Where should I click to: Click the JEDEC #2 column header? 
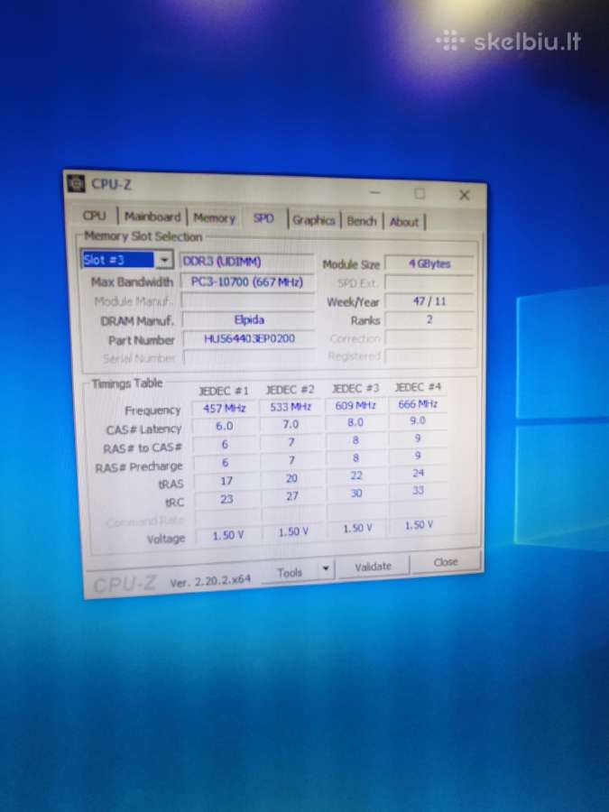click(x=290, y=390)
